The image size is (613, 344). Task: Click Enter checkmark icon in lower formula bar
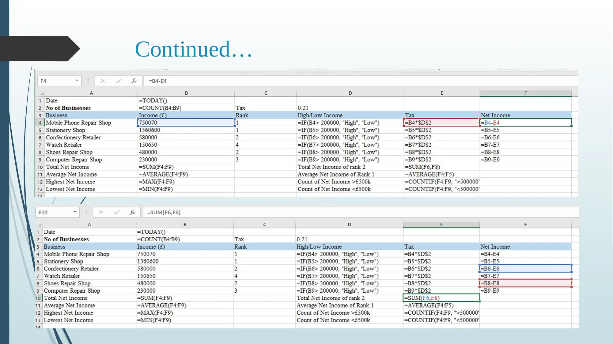pos(117,212)
